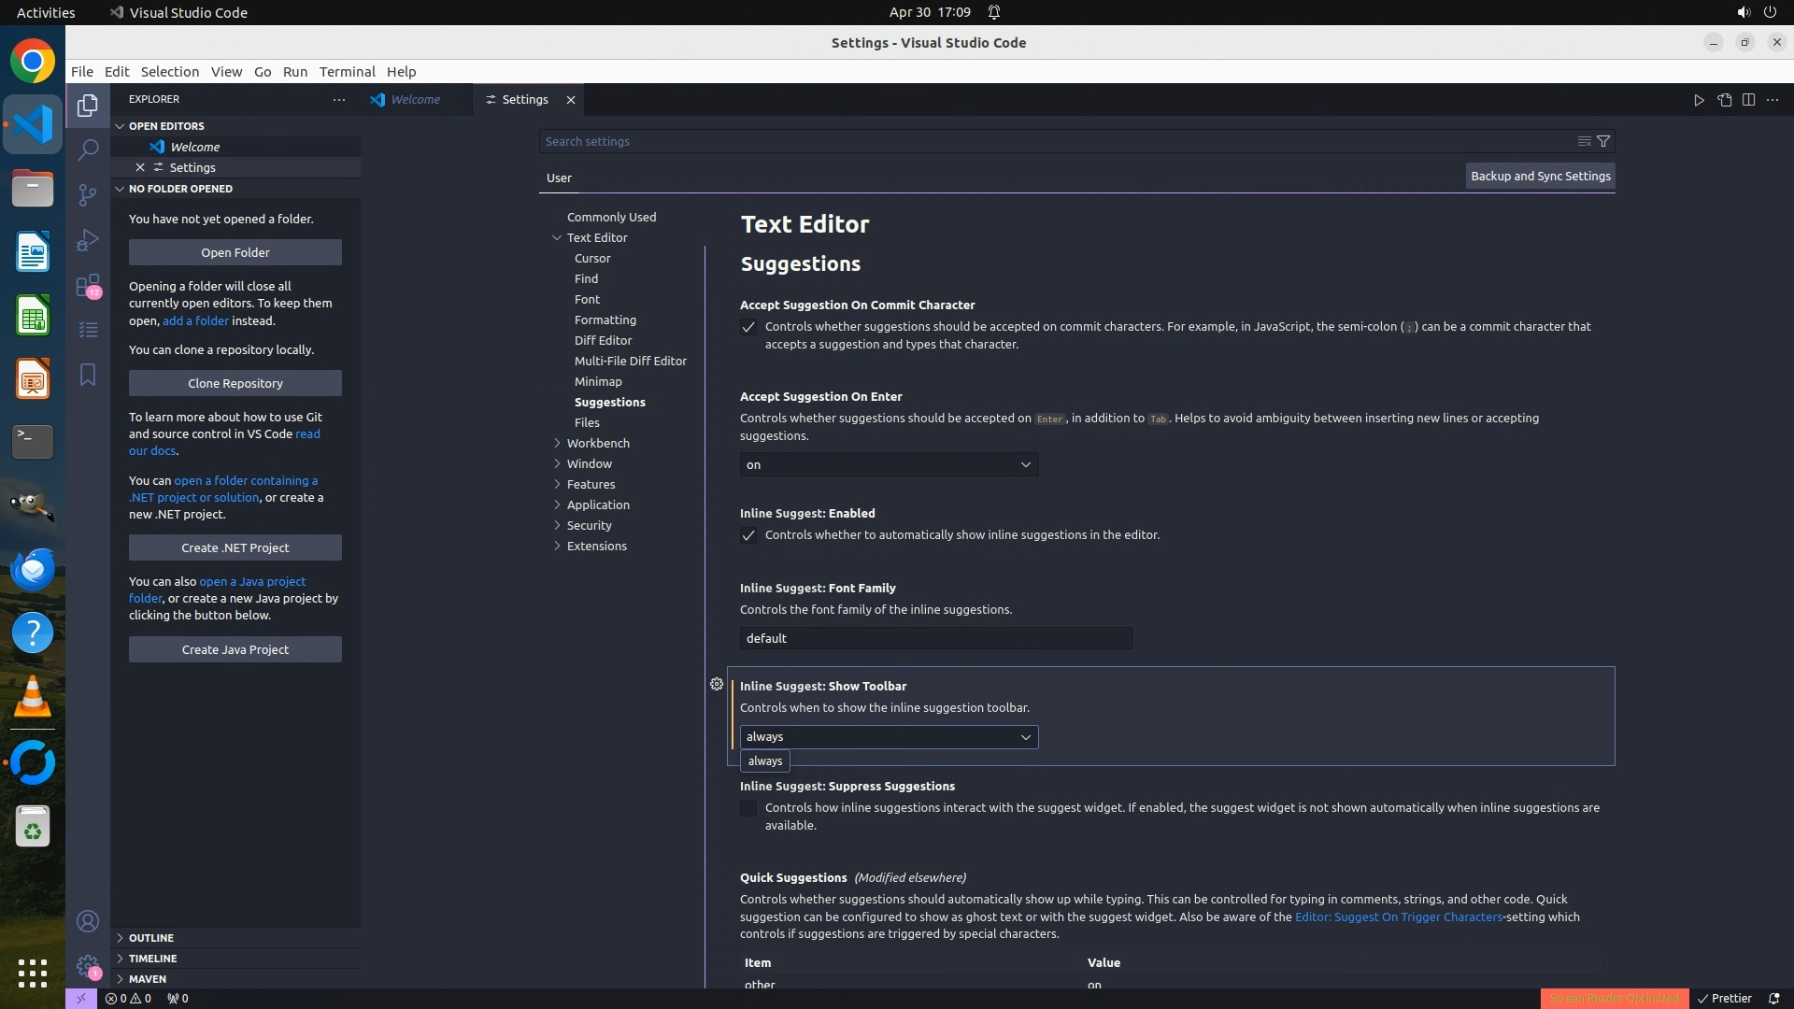The height and width of the screenshot is (1009, 1794).
Task: Open Settings JSON file icon in title bar
Action: (x=1724, y=100)
